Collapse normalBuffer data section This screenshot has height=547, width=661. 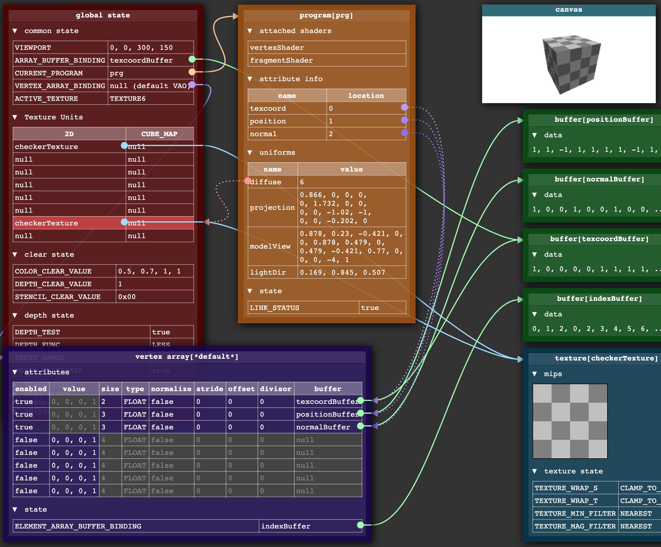535,195
